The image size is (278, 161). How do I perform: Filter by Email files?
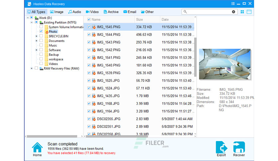(x=130, y=12)
